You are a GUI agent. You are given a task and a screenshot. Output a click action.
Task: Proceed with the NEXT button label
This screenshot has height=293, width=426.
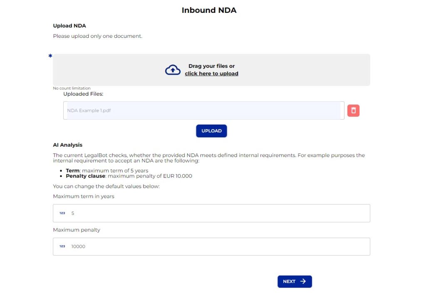pos(289,281)
